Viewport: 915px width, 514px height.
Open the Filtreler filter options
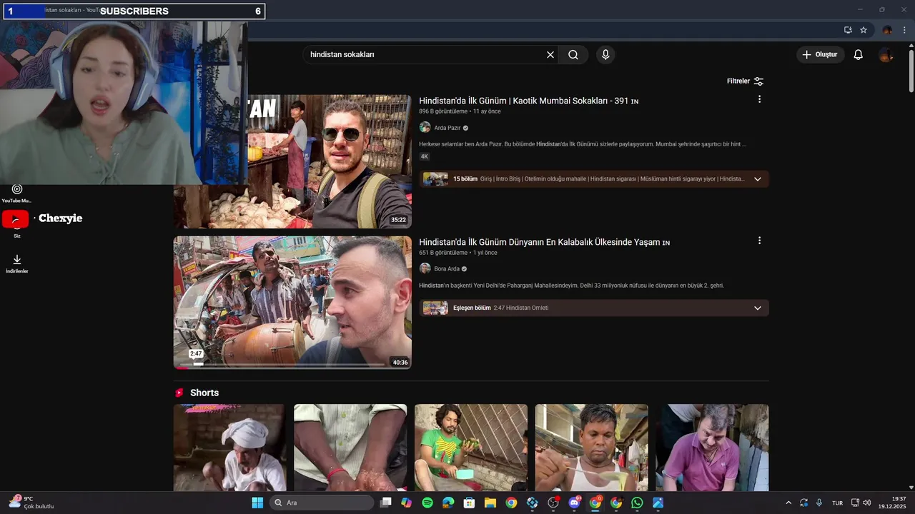point(746,81)
